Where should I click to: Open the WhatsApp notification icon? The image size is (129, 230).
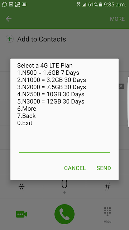4,4
